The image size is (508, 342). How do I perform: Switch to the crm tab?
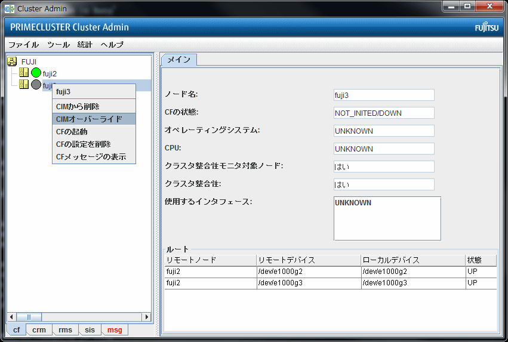[39, 329]
